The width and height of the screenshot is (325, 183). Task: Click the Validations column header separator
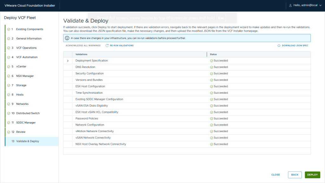pos(207,54)
